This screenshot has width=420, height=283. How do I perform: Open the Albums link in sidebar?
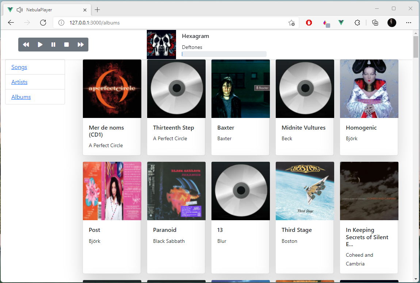21,97
